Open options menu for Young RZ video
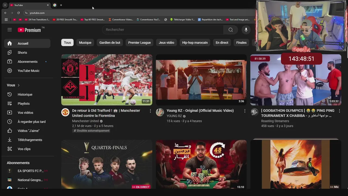 click(245, 111)
